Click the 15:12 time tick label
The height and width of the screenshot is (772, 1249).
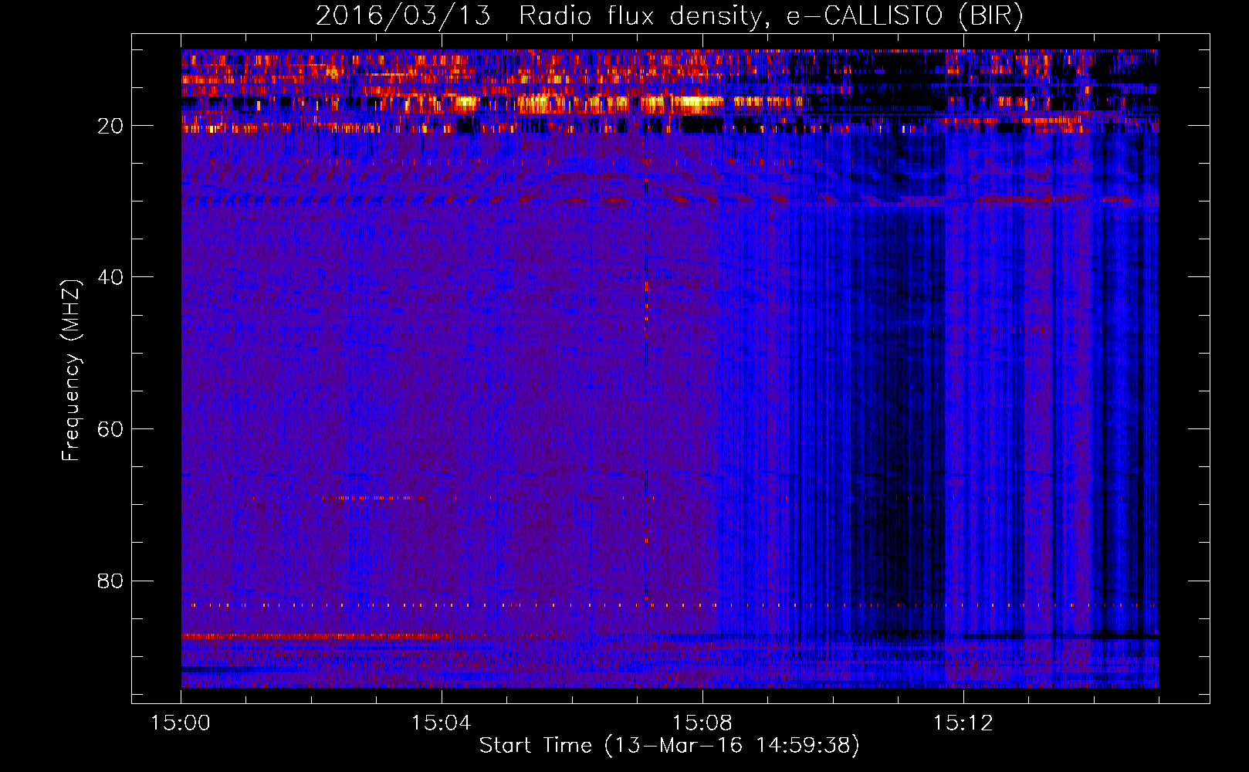[x=963, y=723]
